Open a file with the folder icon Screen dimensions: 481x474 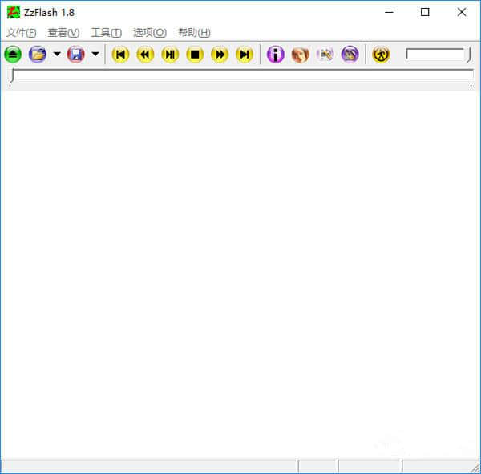coord(38,55)
